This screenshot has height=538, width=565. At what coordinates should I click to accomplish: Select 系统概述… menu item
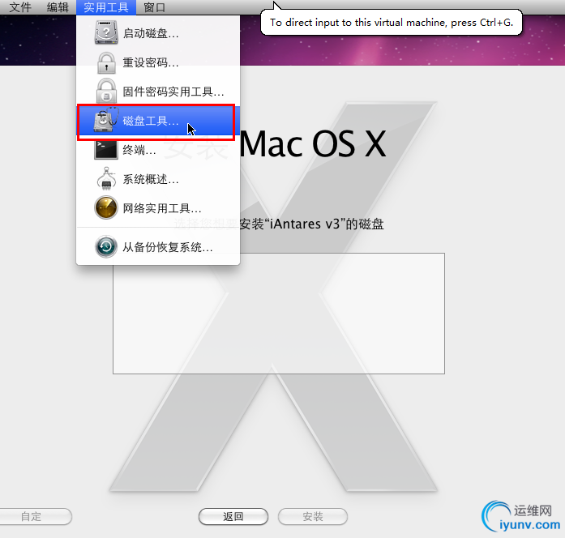point(158,179)
